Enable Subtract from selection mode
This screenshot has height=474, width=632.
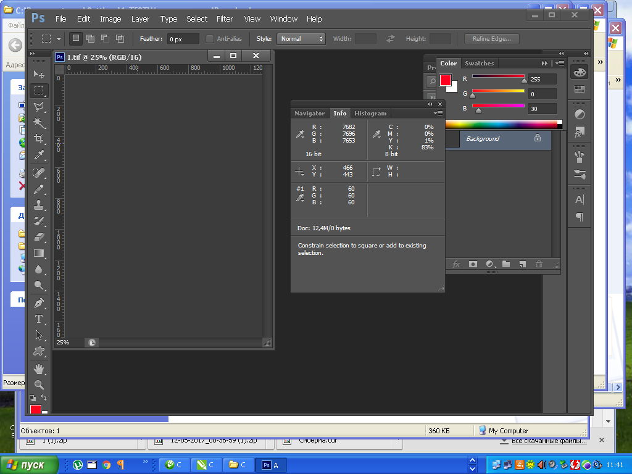pos(105,39)
